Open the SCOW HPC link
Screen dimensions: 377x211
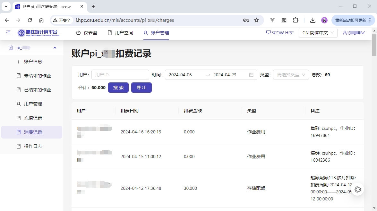(280, 33)
